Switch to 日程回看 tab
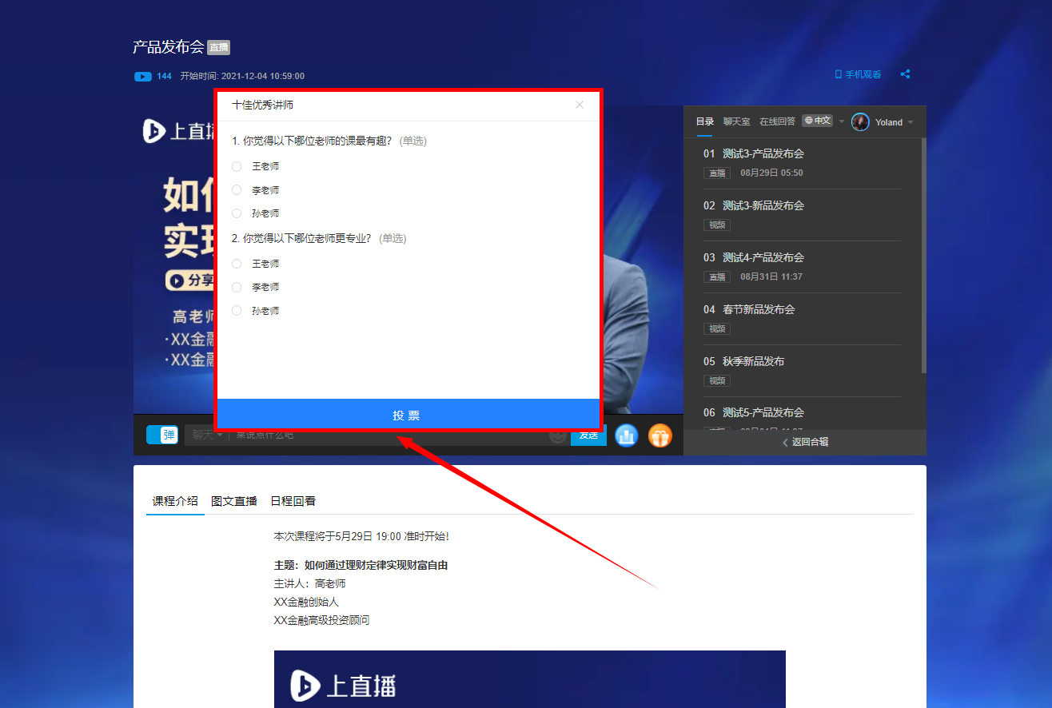This screenshot has height=708, width=1052. click(x=293, y=501)
